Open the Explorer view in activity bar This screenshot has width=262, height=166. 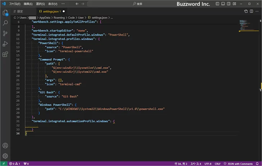(x=5, y=12)
